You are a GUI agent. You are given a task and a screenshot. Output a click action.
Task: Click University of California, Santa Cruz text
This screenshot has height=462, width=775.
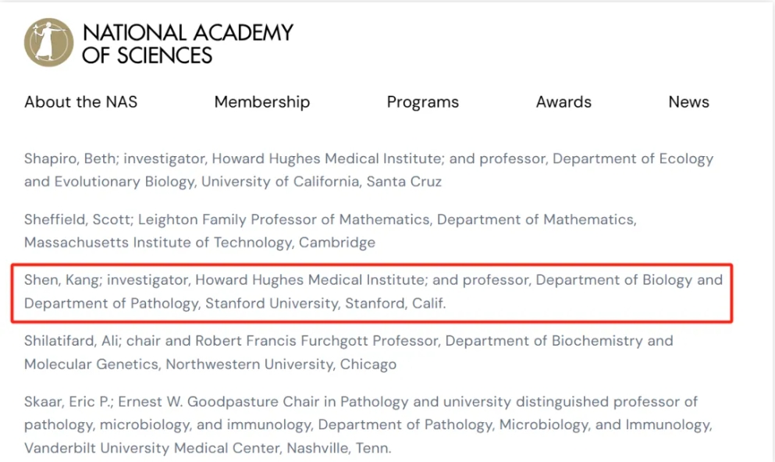pos(322,182)
